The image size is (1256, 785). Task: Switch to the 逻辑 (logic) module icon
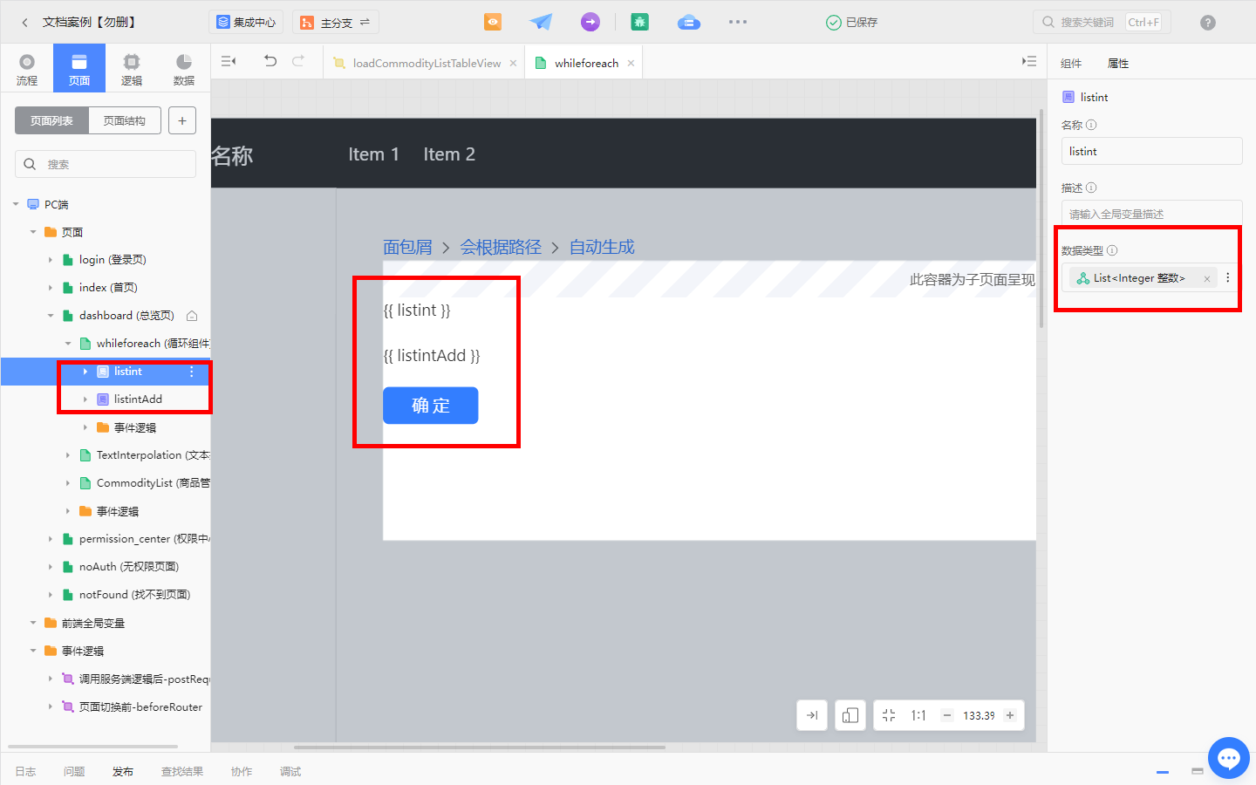tap(131, 67)
